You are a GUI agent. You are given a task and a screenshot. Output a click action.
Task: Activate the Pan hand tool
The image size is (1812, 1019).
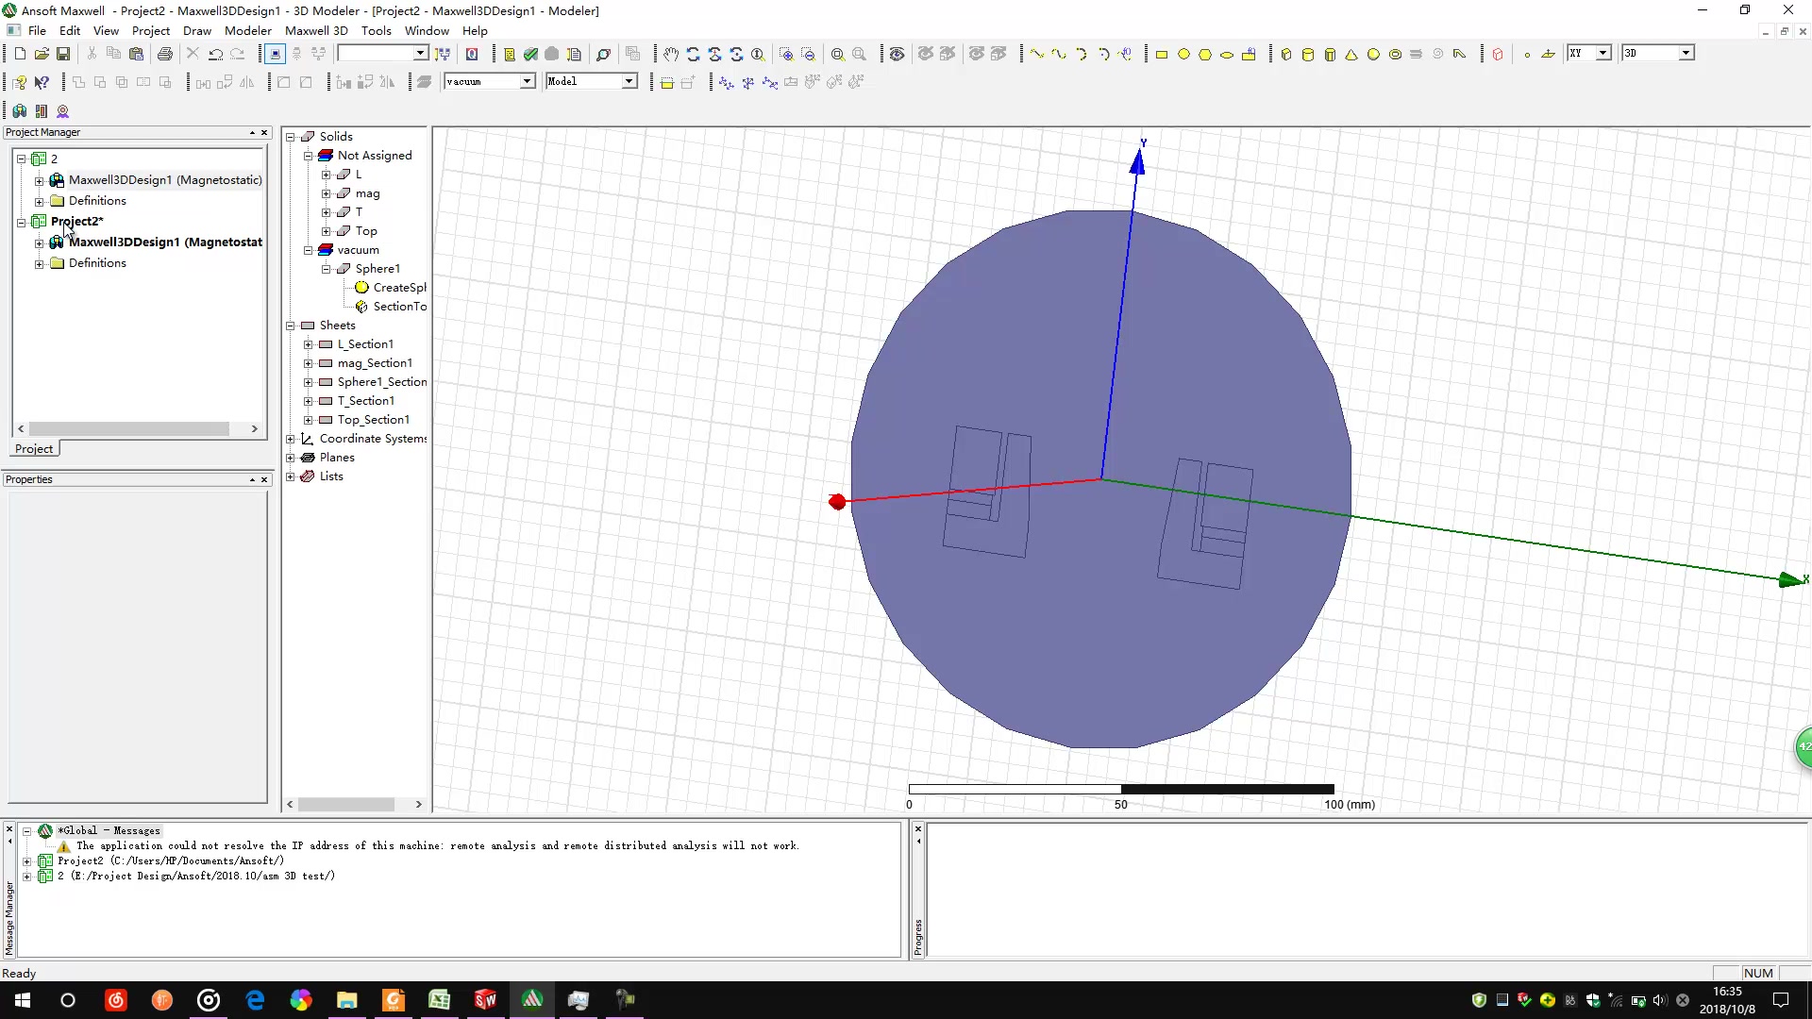click(670, 55)
